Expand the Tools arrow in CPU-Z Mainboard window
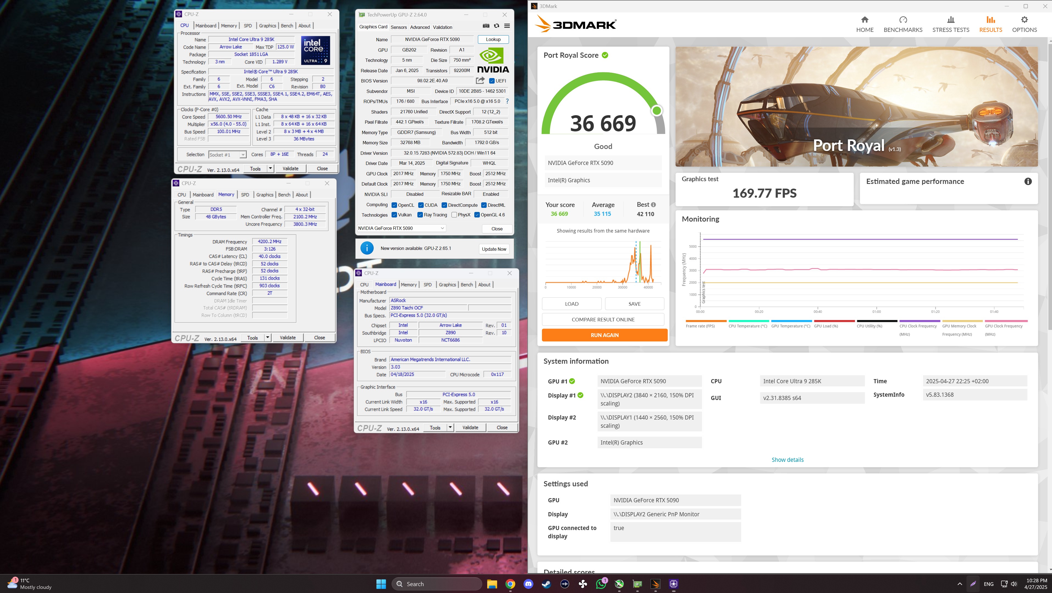Viewport: 1052px width, 593px height. 450,427
